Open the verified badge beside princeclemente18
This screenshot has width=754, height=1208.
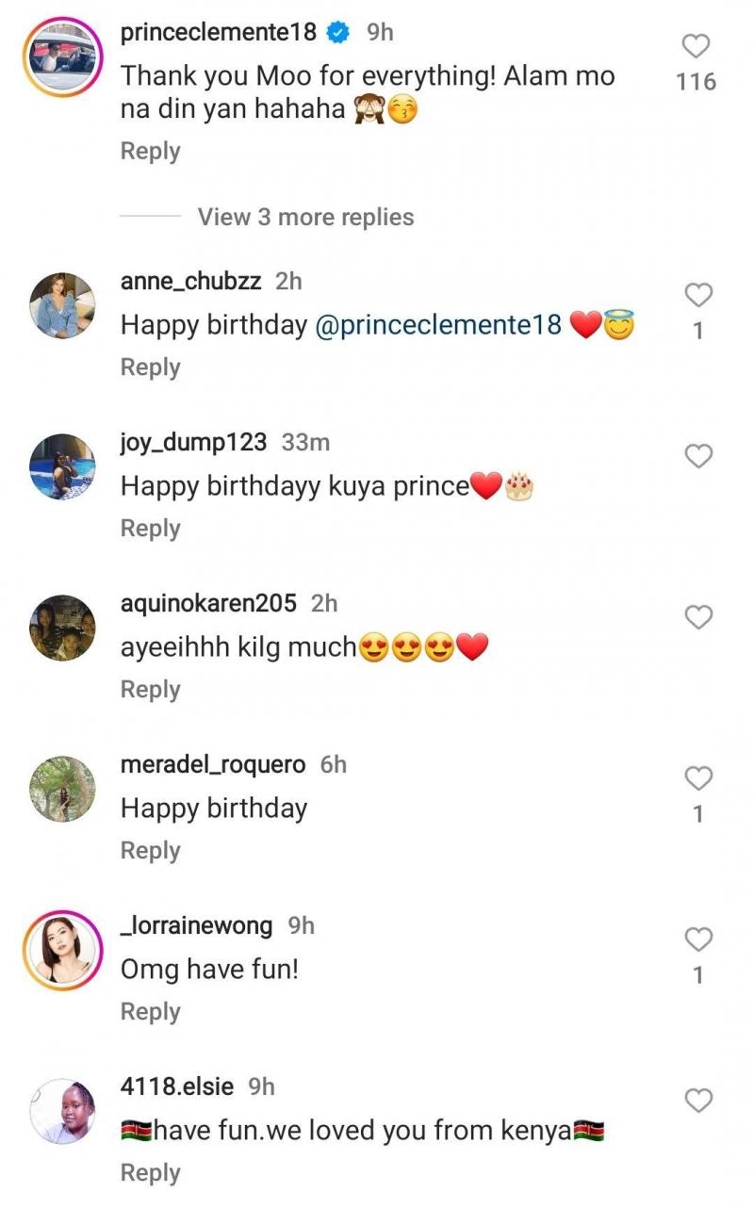click(337, 33)
